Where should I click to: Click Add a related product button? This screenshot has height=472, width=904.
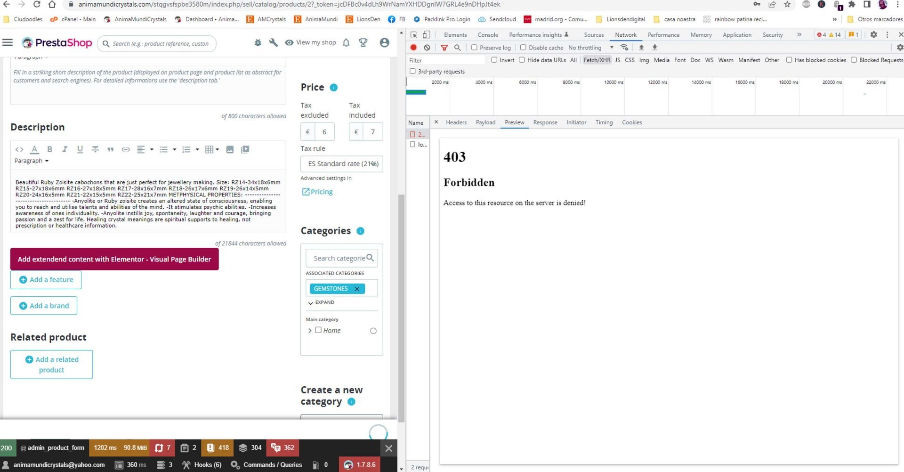click(x=52, y=365)
